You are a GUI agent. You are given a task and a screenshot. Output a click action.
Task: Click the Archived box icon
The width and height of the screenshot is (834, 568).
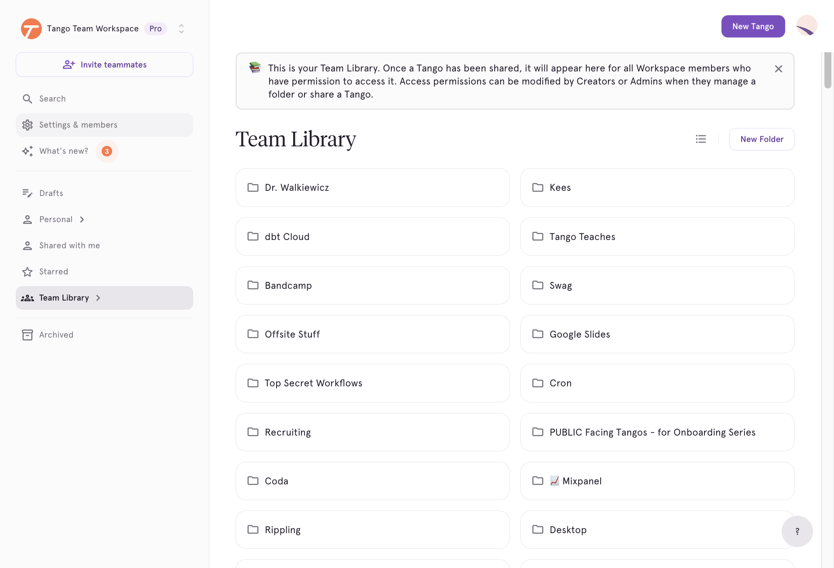(27, 335)
